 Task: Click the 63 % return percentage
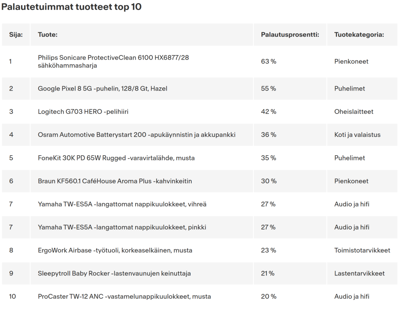click(x=268, y=62)
